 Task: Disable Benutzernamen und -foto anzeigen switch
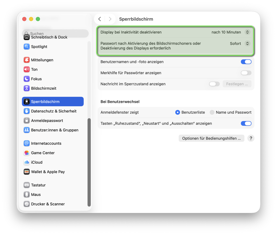(246, 62)
